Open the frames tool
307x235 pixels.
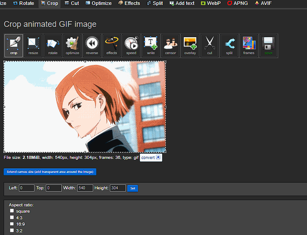coord(249,46)
